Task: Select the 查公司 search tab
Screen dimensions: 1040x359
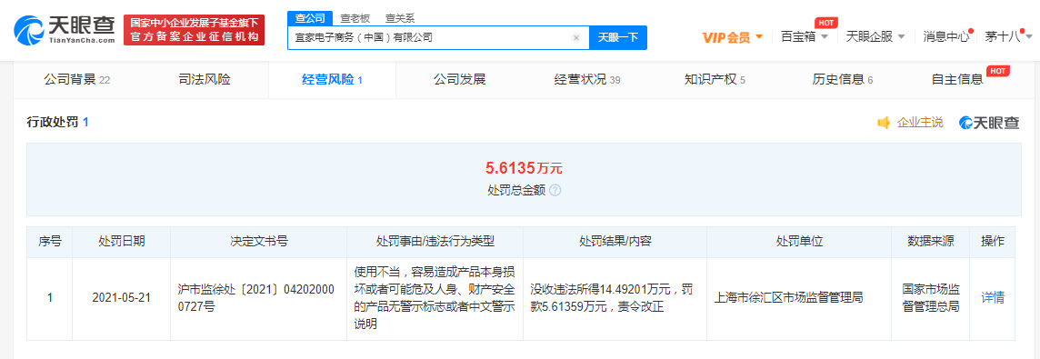Action: pyautogui.click(x=310, y=18)
